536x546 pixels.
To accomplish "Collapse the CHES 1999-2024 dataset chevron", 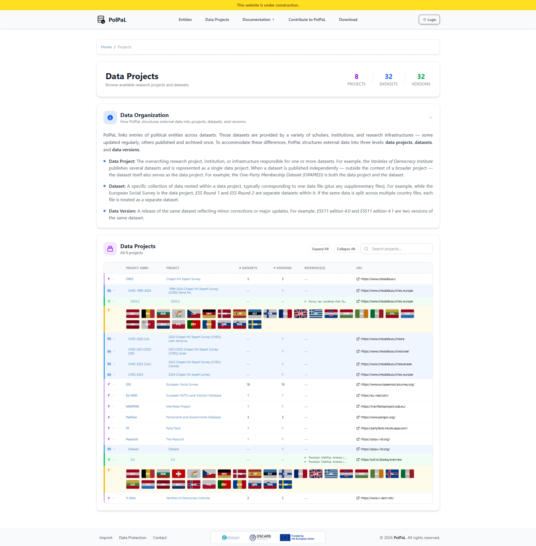I will [x=114, y=290].
